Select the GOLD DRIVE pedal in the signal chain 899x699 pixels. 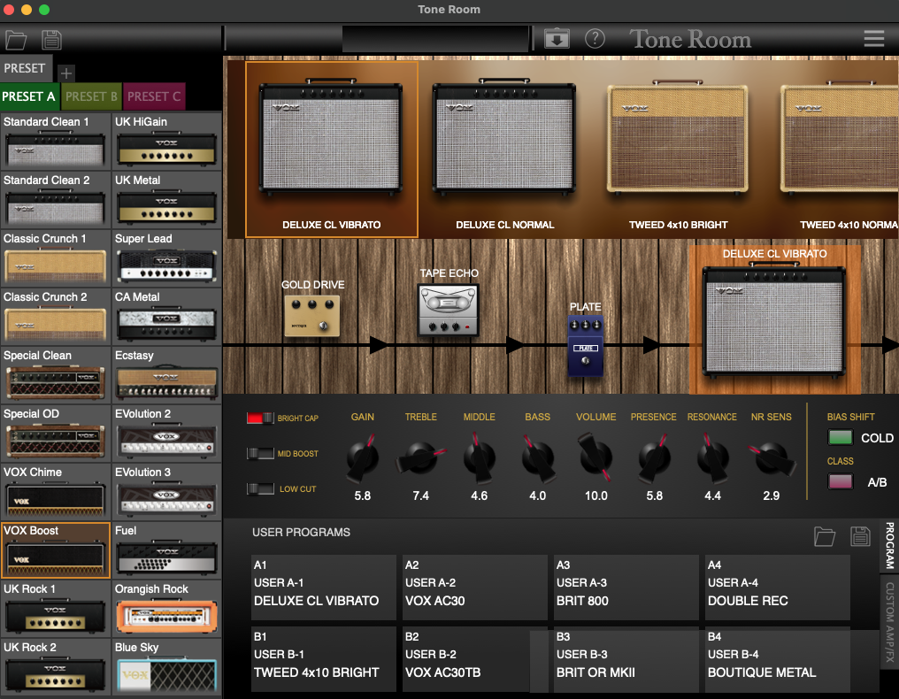312,314
